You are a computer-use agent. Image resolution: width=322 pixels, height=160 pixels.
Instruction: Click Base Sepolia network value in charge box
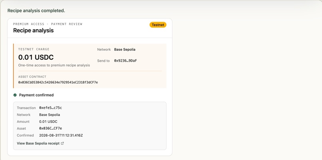pos(125,49)
